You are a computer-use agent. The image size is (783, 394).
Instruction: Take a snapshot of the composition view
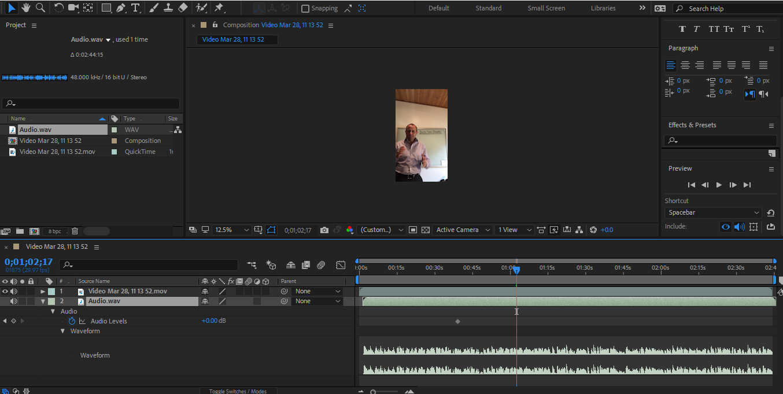coord(324,230)
